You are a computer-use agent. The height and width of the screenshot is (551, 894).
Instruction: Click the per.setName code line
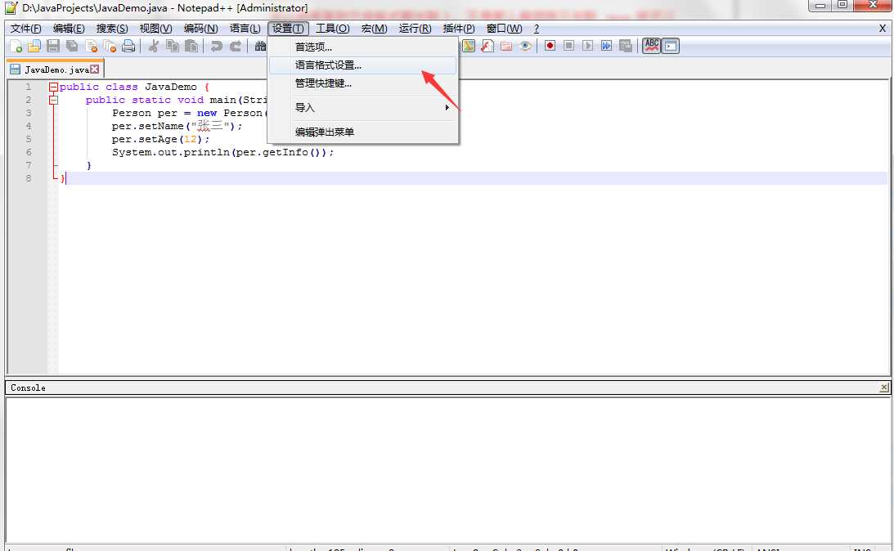[x=177, y=126]
